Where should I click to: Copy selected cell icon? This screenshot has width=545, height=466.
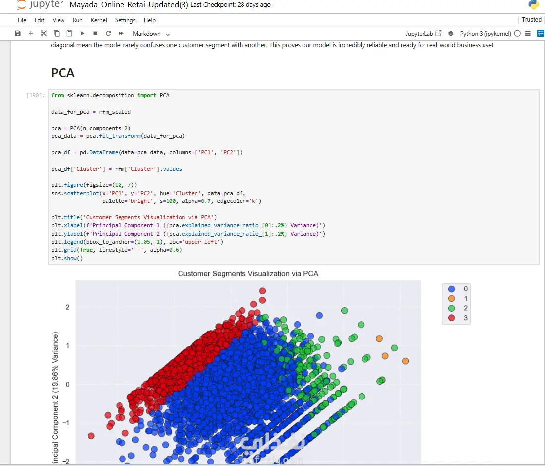point(57,33)
